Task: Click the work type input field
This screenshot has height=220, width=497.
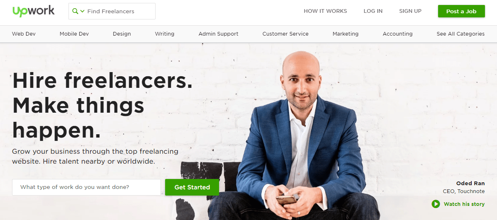Action: pos(87,187)
